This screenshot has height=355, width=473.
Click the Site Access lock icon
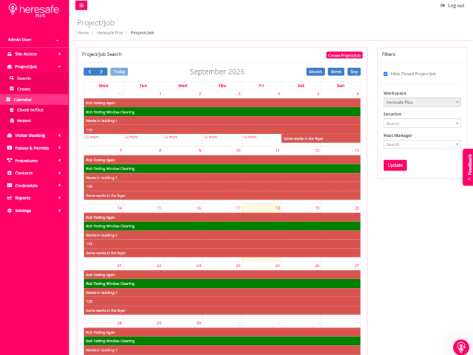click(10, 54)
